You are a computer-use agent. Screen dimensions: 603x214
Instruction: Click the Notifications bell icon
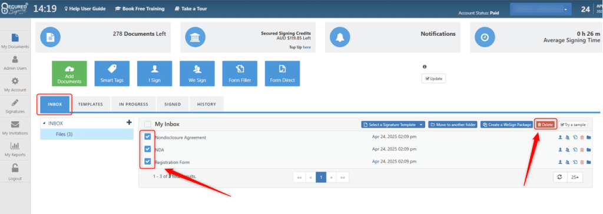point(340,37)
